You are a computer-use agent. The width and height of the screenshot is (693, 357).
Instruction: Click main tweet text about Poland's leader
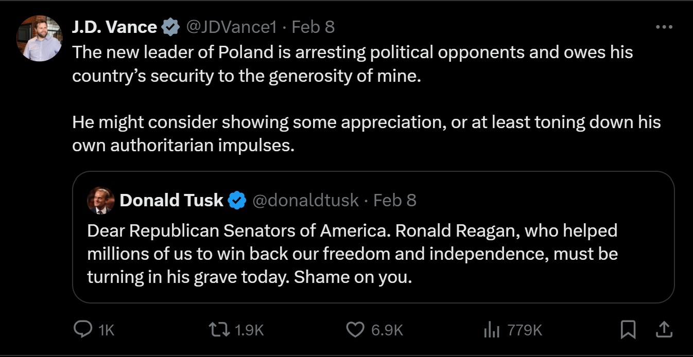point(352,64)
